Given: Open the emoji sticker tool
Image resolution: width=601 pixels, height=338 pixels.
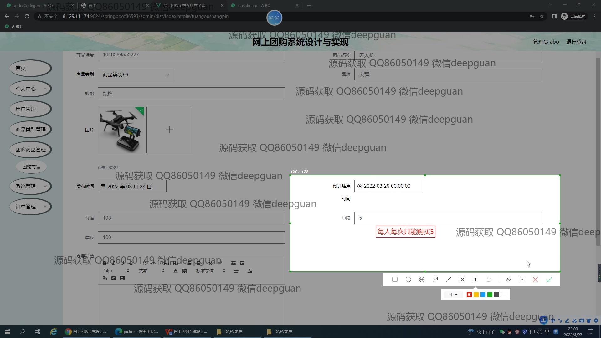Looking at the screenshot, I should tap(422, 279).
